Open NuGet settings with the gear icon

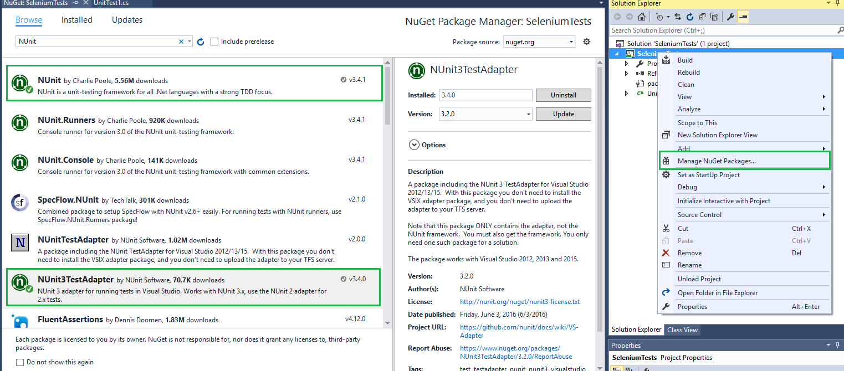(587, 42)
